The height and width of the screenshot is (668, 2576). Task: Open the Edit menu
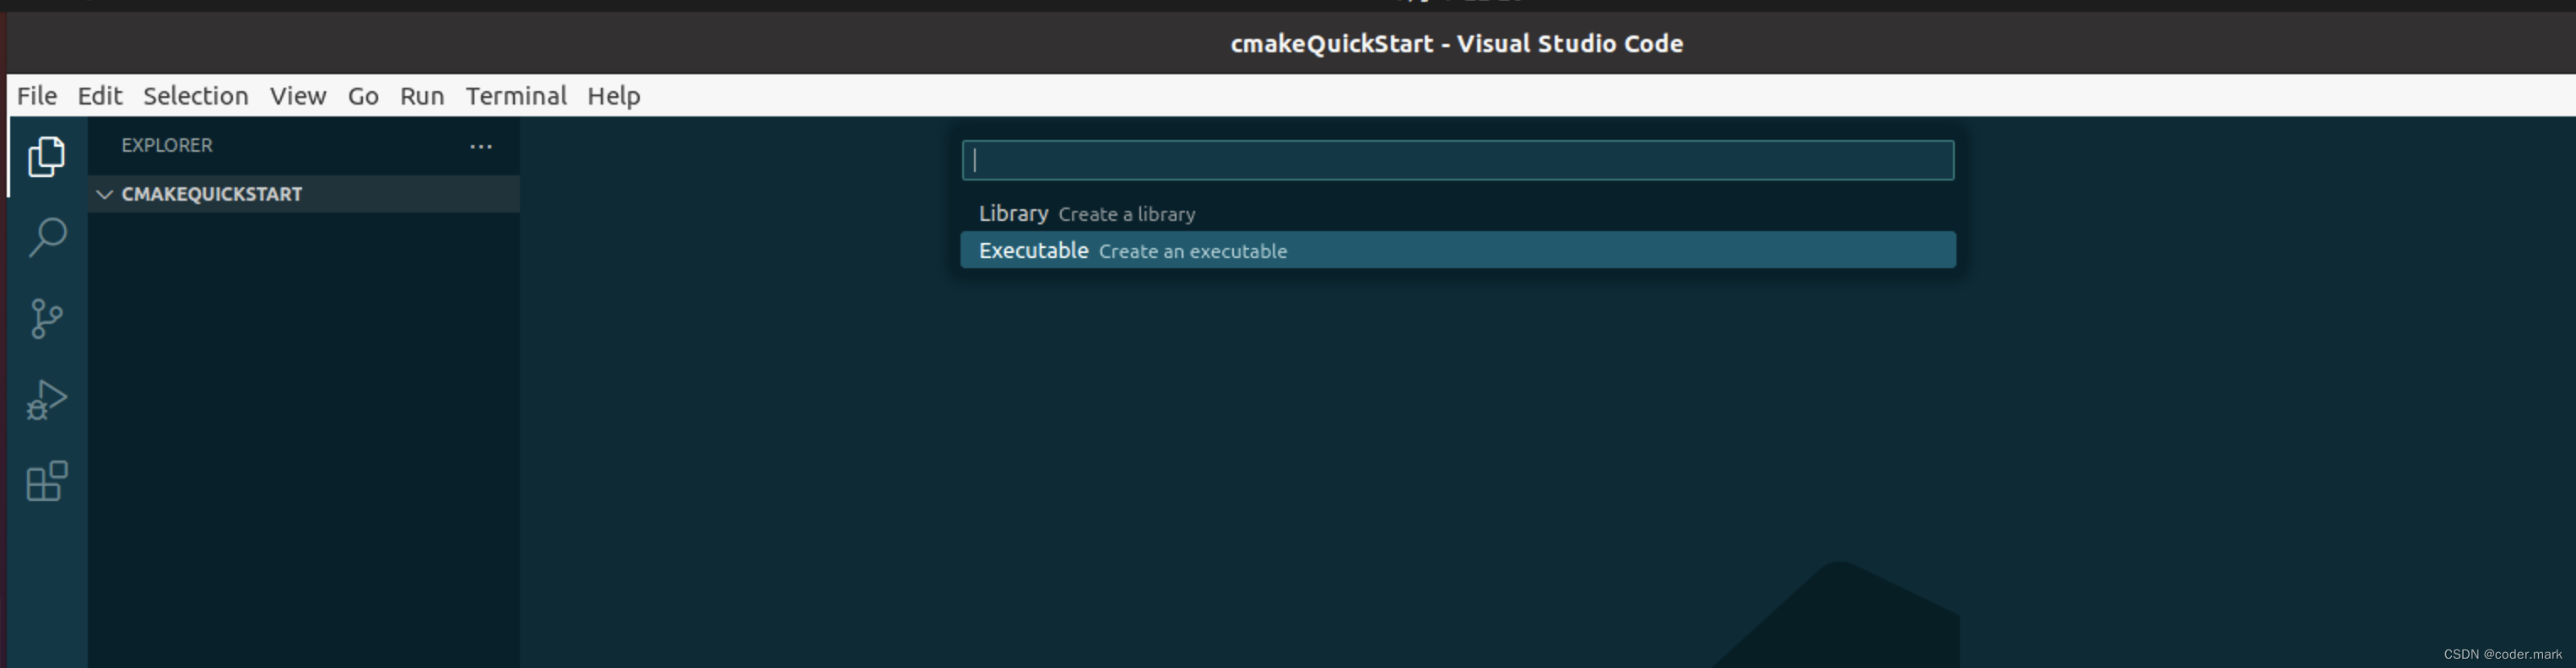tap(100, 96)
